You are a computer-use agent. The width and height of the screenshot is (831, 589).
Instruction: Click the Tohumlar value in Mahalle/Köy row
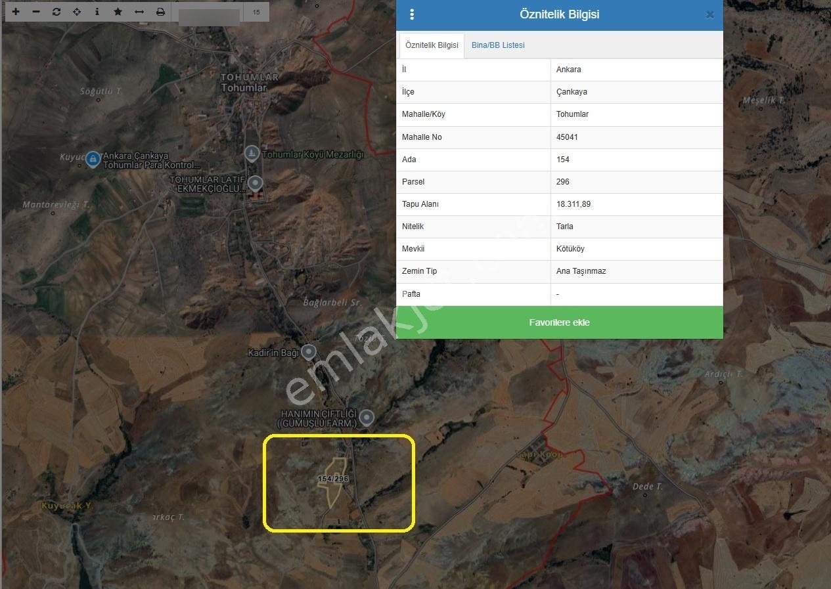[573, 114]
